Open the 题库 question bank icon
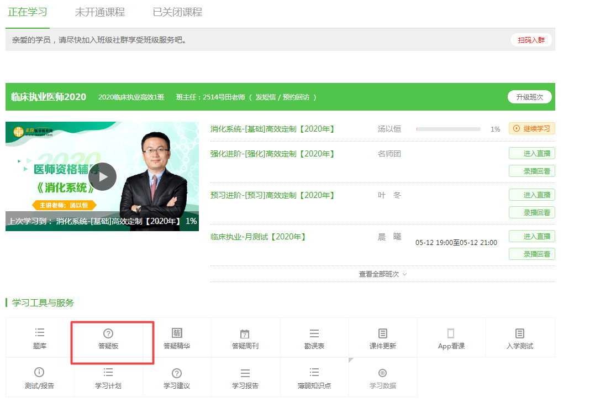Image resolution: width=590 pixels, height=407 pixels. [x=39, y=333]
